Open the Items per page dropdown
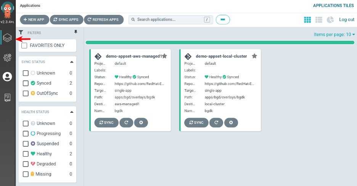This screenshot has height=186, width=357. tap(334, 34)
